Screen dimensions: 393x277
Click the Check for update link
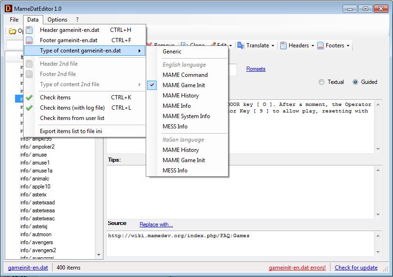click(x=356, y=268)
